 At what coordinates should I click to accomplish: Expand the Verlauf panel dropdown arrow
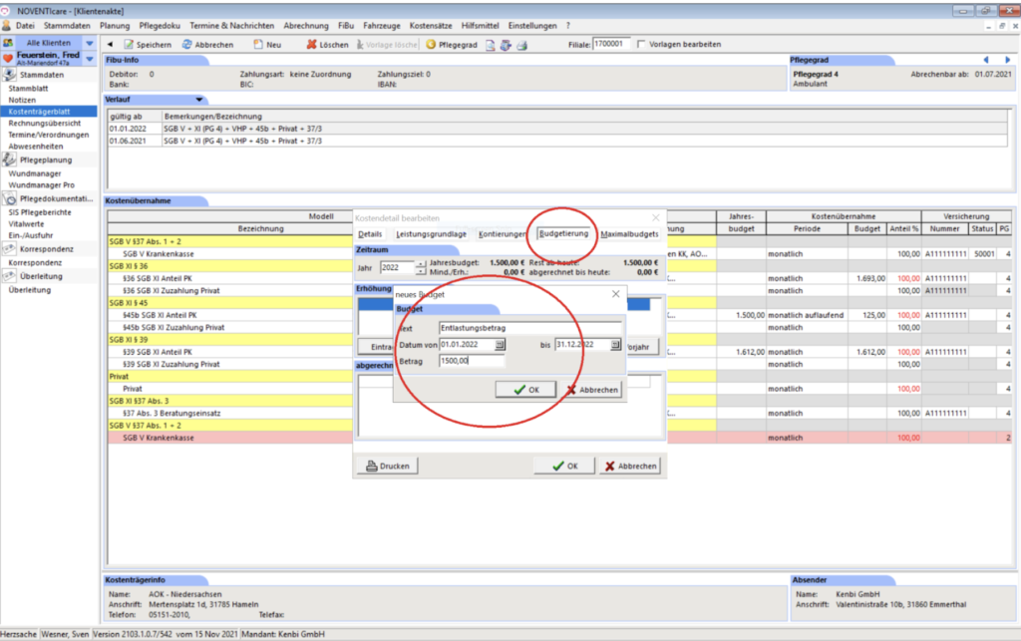199,100
